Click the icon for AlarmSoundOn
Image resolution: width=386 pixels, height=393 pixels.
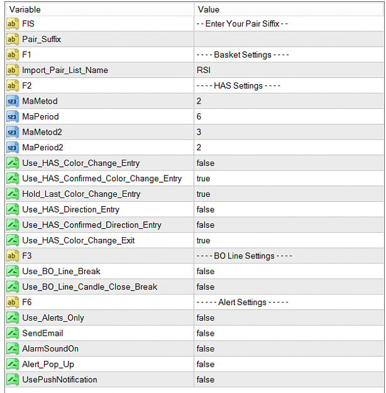coord(13,348)
